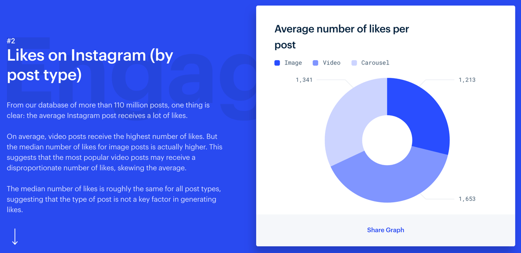This screenshot has width=521, height=253.
Task: Click the 1,653 data label
Action: (467, 198)
